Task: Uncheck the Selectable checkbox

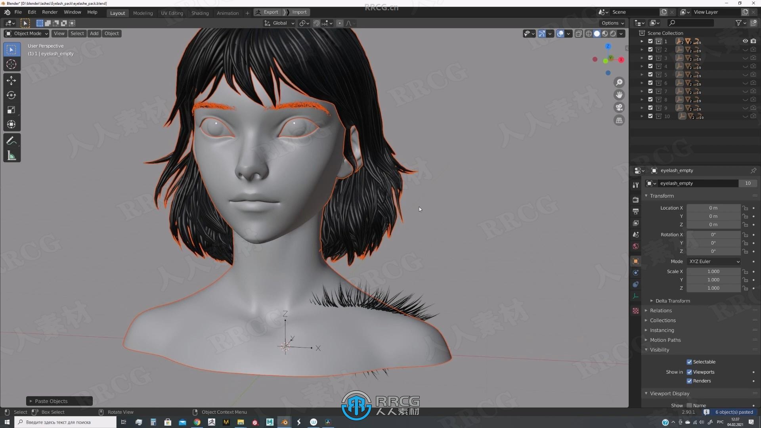Action: click(x=689, y=362)
